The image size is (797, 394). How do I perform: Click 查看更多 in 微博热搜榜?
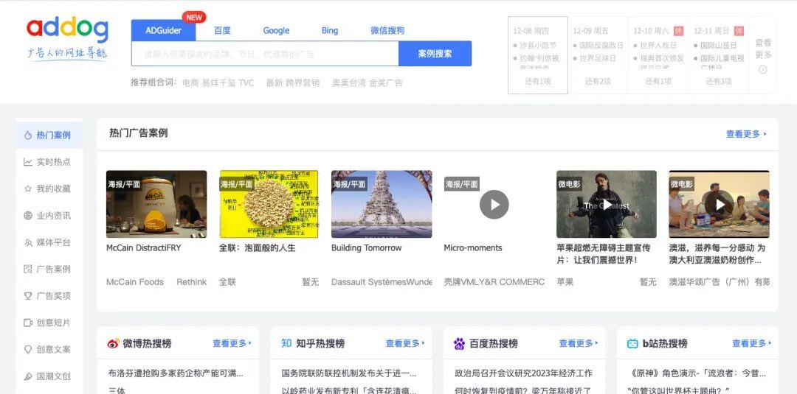point(232,343)
